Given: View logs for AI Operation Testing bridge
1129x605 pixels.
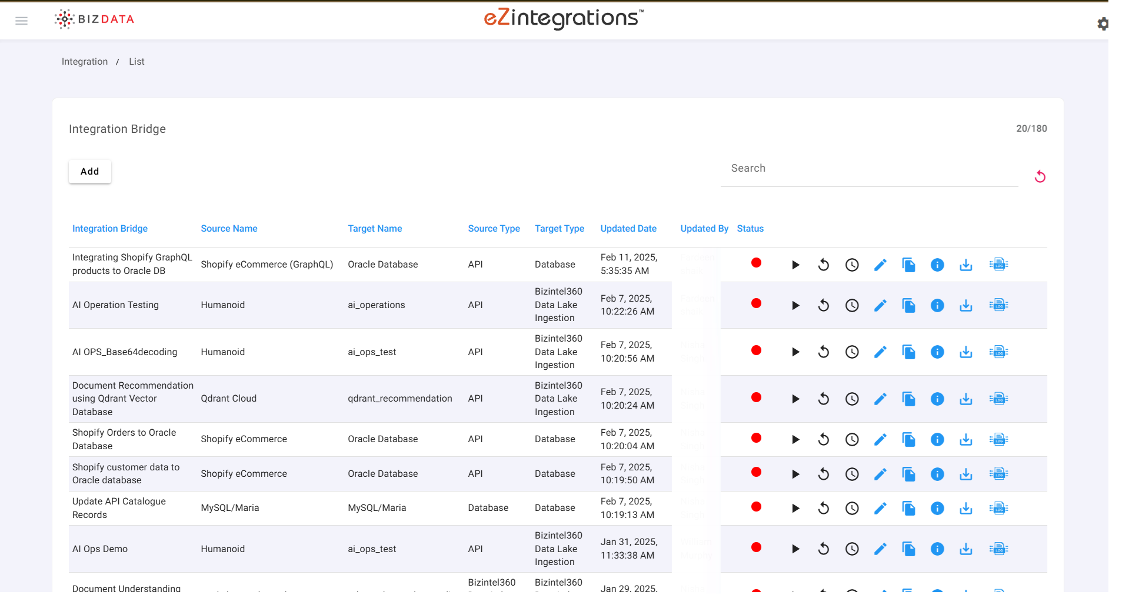Looking at the screenshot, I should tap(998, 305).
